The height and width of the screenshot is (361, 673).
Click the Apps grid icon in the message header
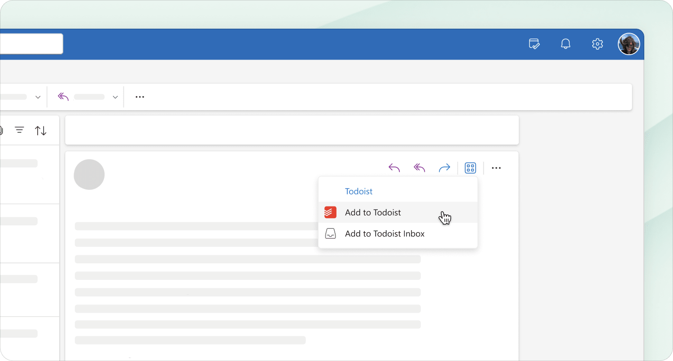470,168
